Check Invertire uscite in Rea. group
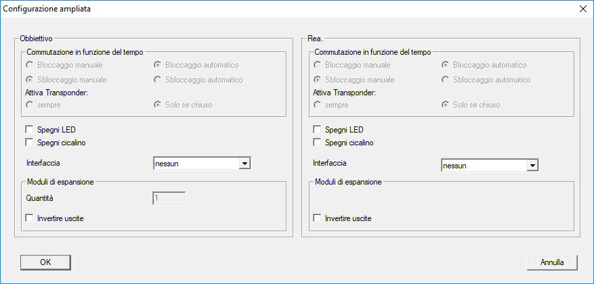Image resolution: width=594 pixels, height=284 pixels. (317, 218)
